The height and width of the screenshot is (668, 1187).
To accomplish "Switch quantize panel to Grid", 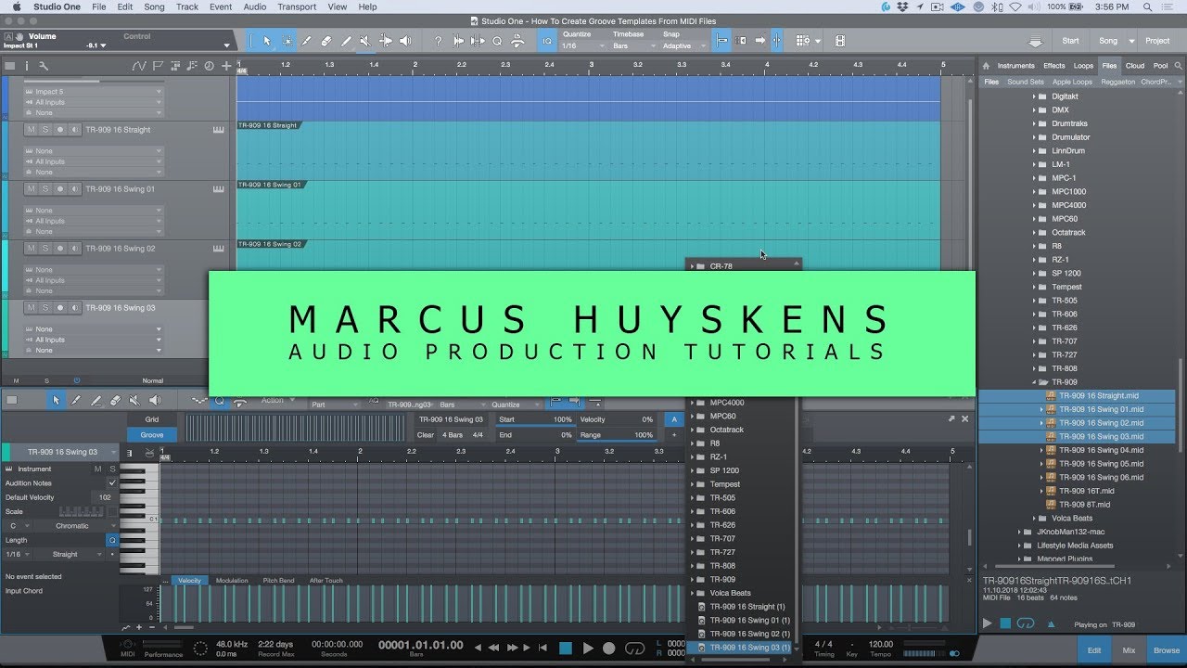I will pos(152,419).
